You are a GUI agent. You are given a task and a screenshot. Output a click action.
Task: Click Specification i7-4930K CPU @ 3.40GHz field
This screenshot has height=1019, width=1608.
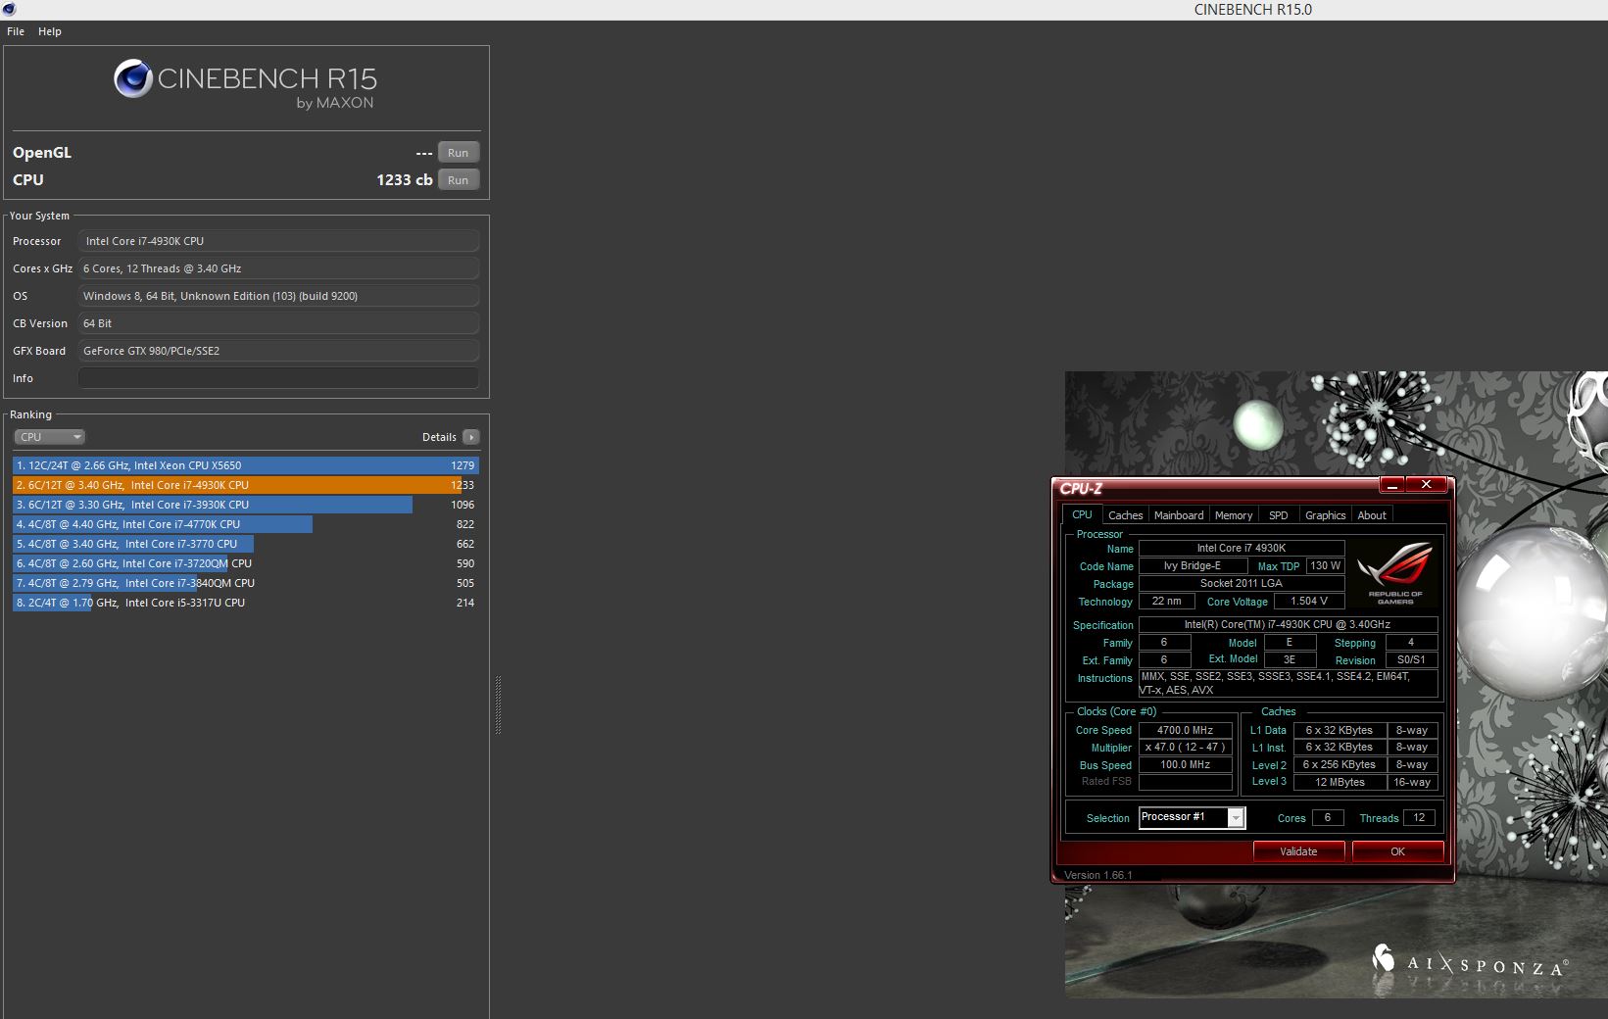pos(1288,625)
